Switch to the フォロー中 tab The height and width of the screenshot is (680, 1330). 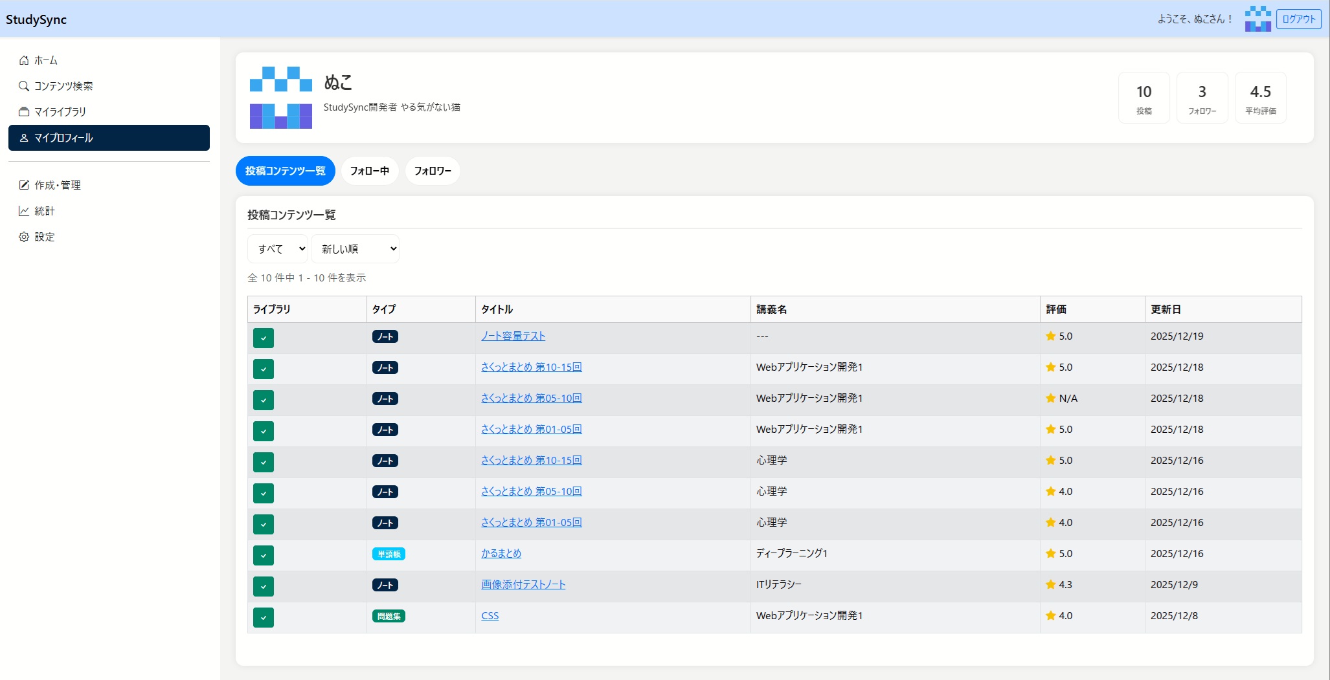tap(369, 171)
